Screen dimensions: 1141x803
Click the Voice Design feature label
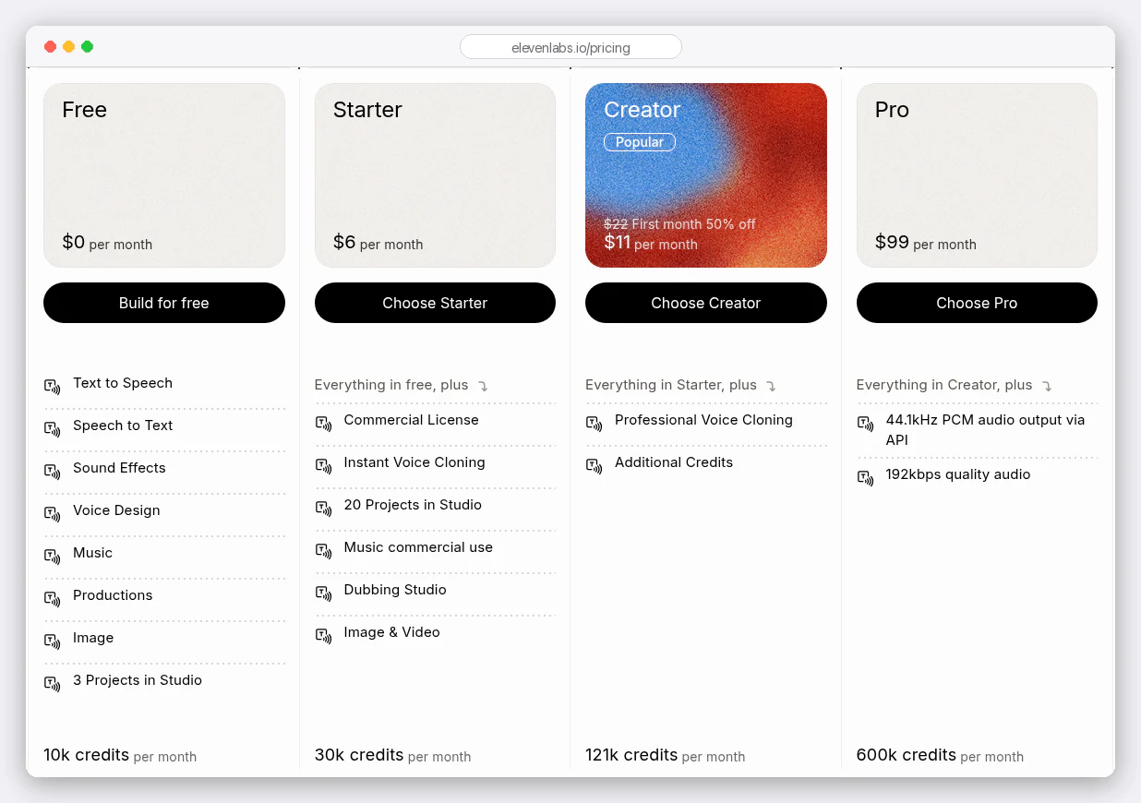click(116, 510)
